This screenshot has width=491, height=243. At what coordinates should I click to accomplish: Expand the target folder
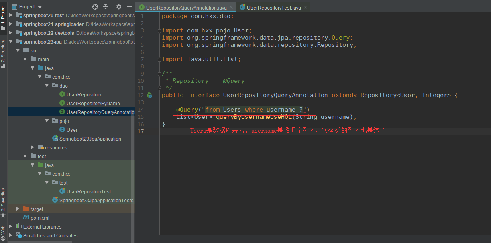click(x=18, y=209)
